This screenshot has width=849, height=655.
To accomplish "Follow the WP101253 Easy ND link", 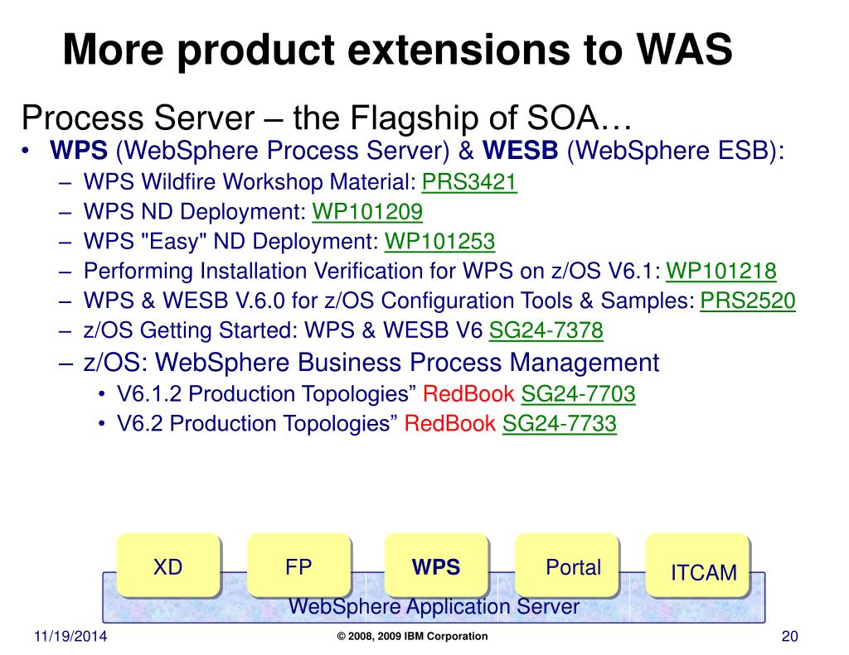I will coord(439,241).
